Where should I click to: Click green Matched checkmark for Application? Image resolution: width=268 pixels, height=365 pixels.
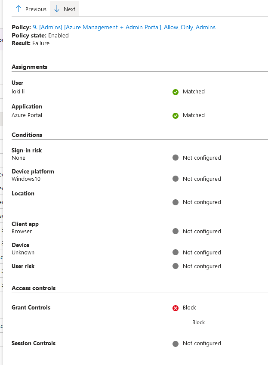[176, 115]
